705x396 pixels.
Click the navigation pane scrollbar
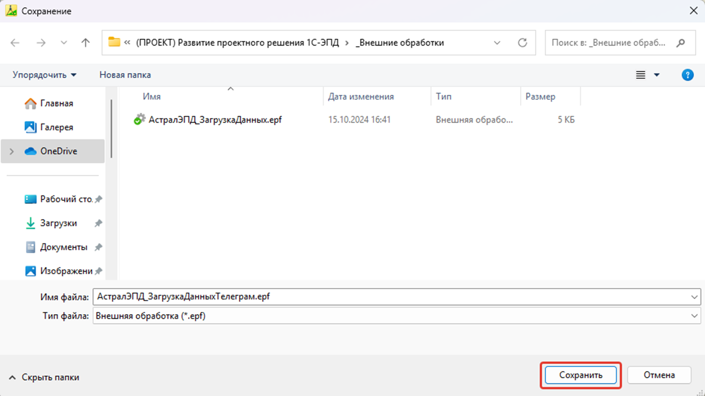pyautogui.click(x=112, y=128)
